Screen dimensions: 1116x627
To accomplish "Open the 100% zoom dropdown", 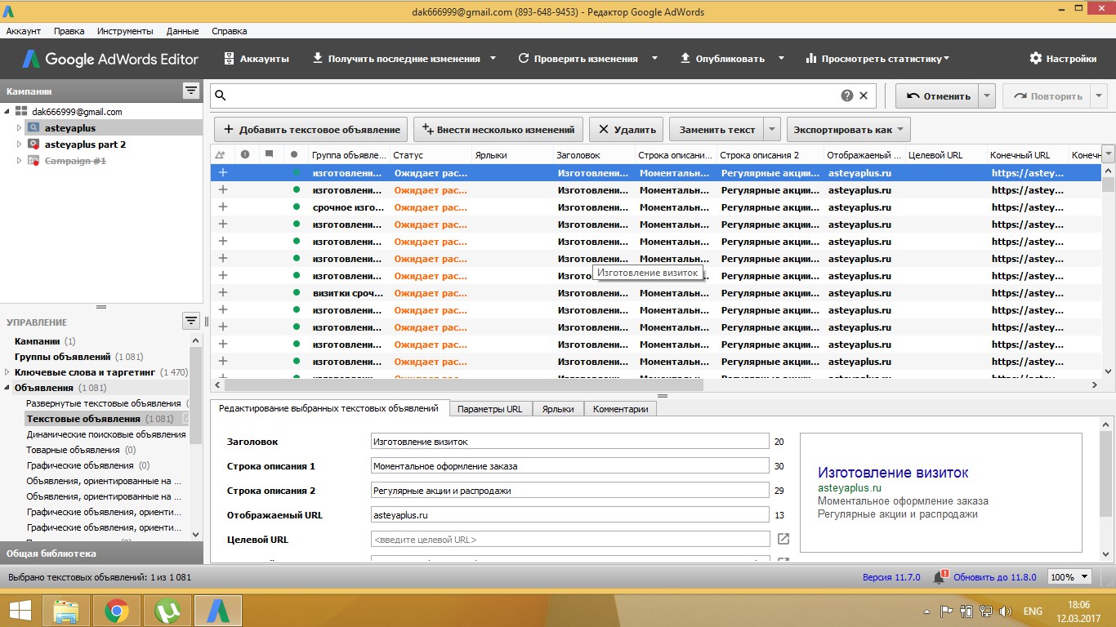I will 1070,576.
